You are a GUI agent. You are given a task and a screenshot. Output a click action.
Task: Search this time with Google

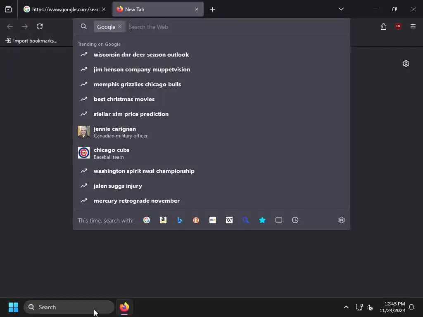point(147,220)
